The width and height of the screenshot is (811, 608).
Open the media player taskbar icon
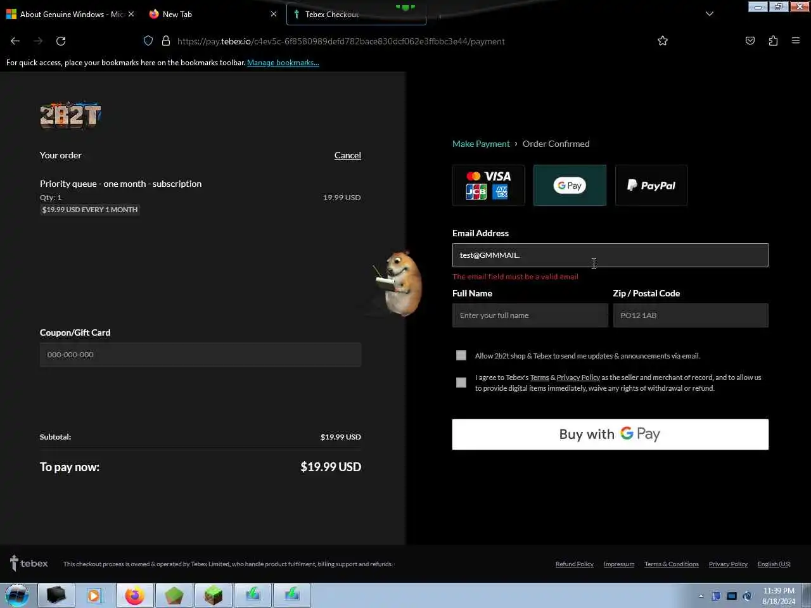click(x=94, y=595)
